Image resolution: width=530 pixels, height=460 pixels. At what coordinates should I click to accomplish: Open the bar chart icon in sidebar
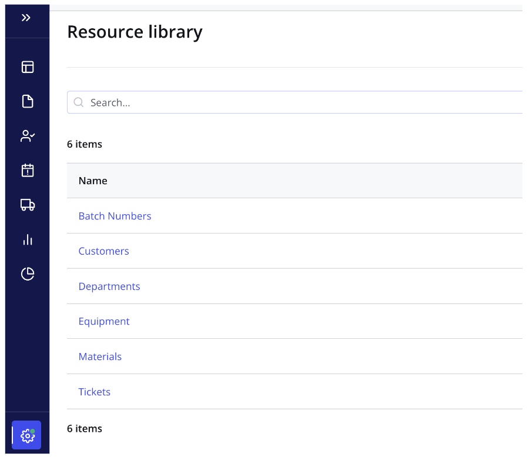[x=28, y=239]
